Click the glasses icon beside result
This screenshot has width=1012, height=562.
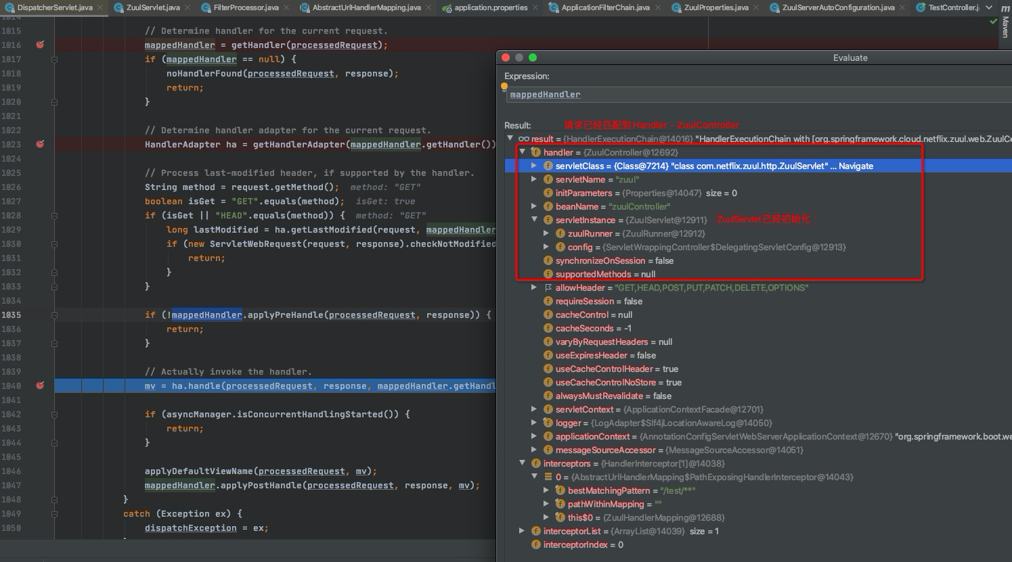pos(523,139)
